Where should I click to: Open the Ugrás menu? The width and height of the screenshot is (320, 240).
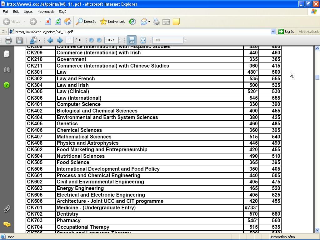click(x=28, y=12)
